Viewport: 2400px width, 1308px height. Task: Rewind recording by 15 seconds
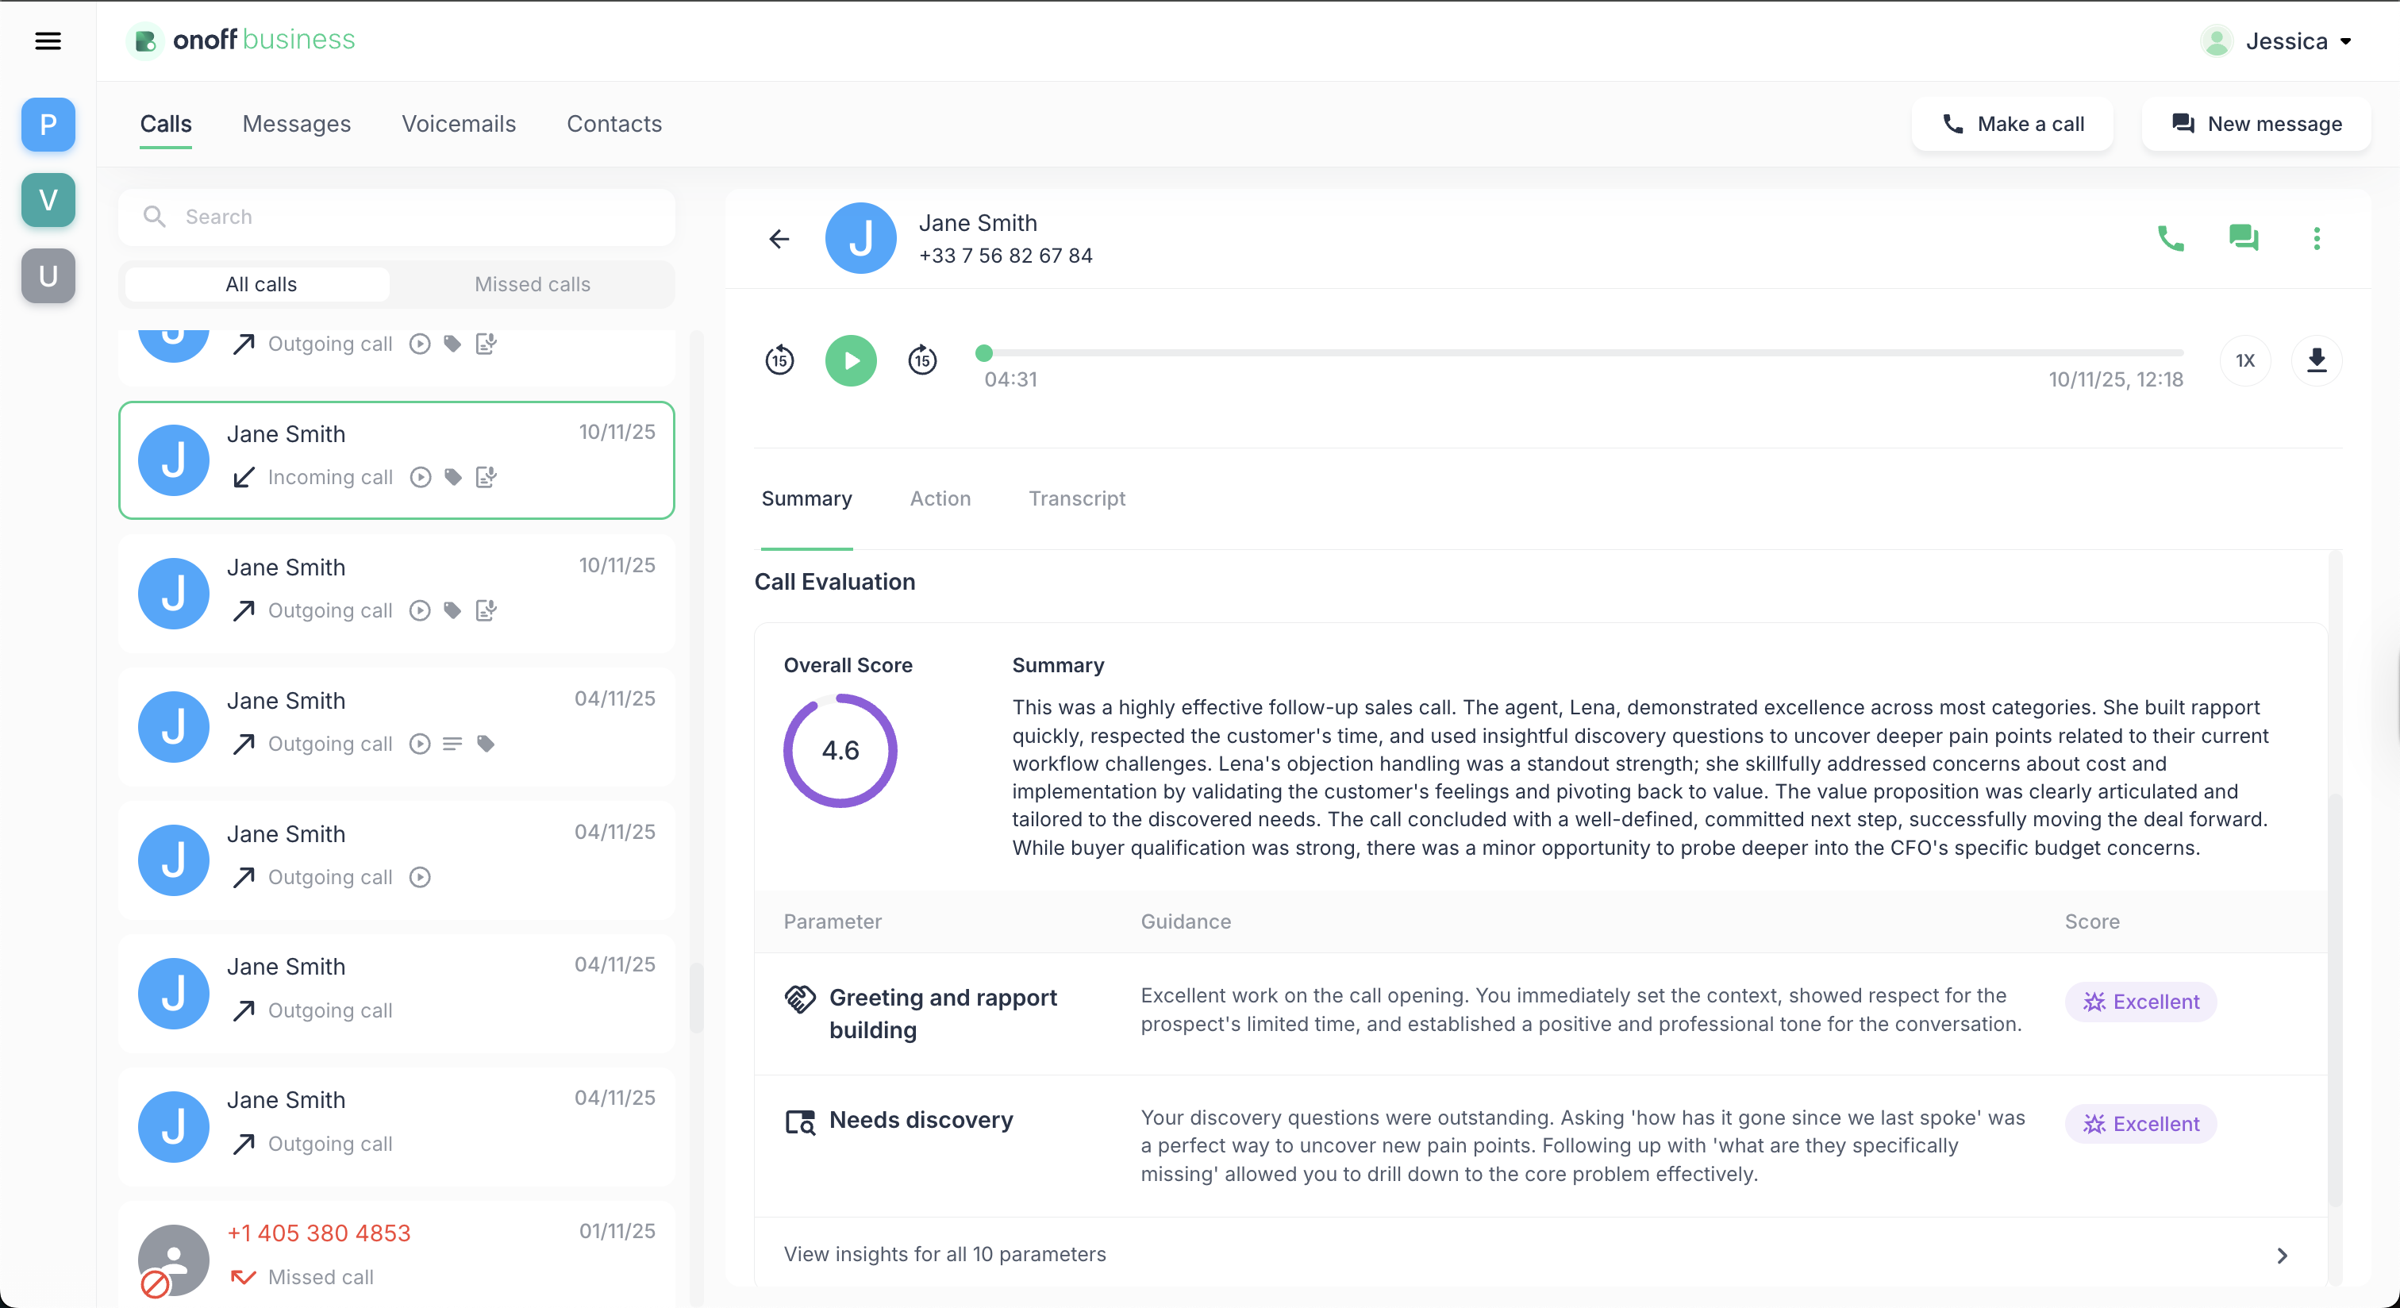[780, 360]
